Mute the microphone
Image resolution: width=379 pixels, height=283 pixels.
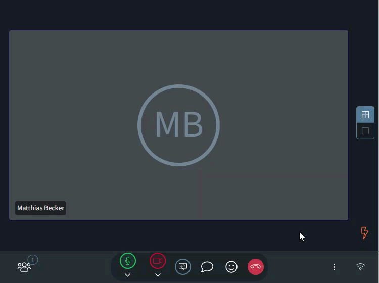pyautogui.click(x=128, y=261)
